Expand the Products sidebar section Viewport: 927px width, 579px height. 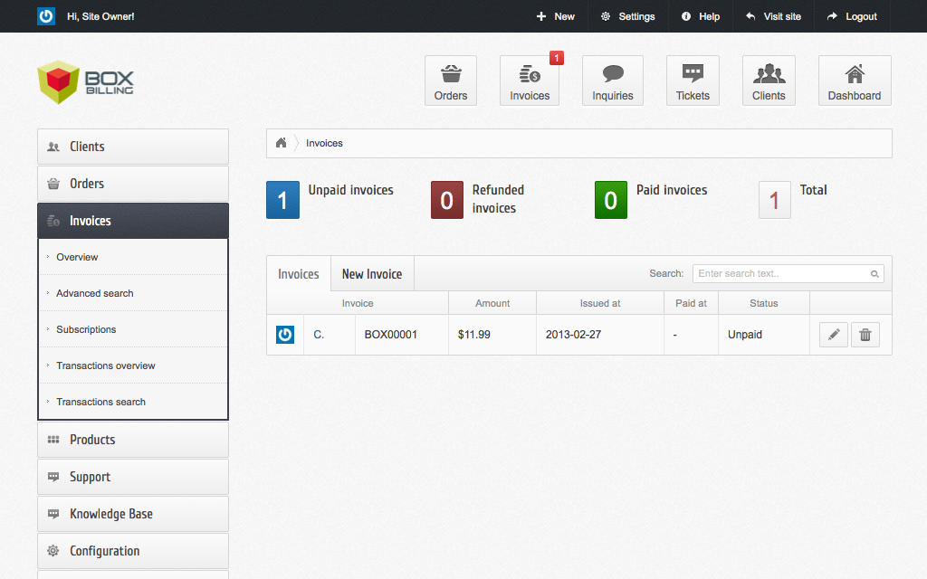tap(133, 440)
